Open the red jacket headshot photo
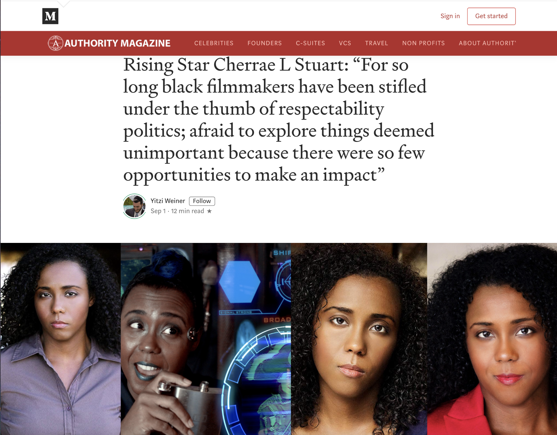 click(x=492, y=339)
